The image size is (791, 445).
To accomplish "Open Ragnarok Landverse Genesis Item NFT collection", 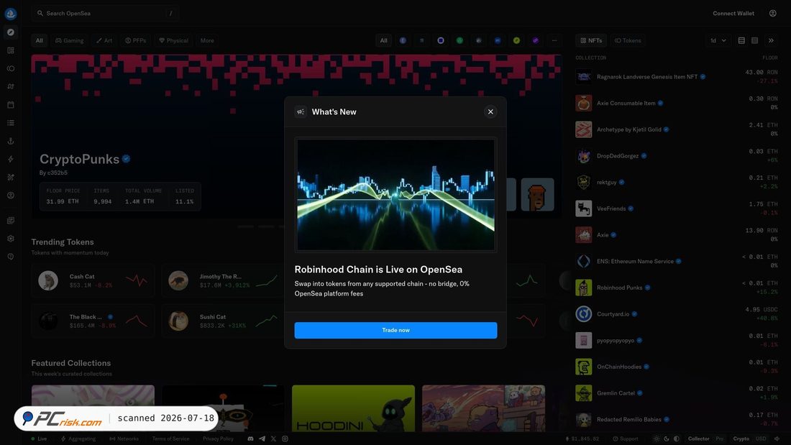I will click(x=677, y=77).
